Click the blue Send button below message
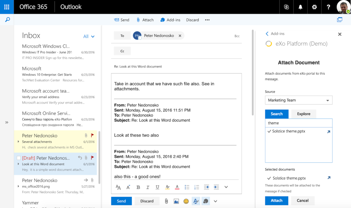Screen dimensions: 351x208 (x=121, y=201)
